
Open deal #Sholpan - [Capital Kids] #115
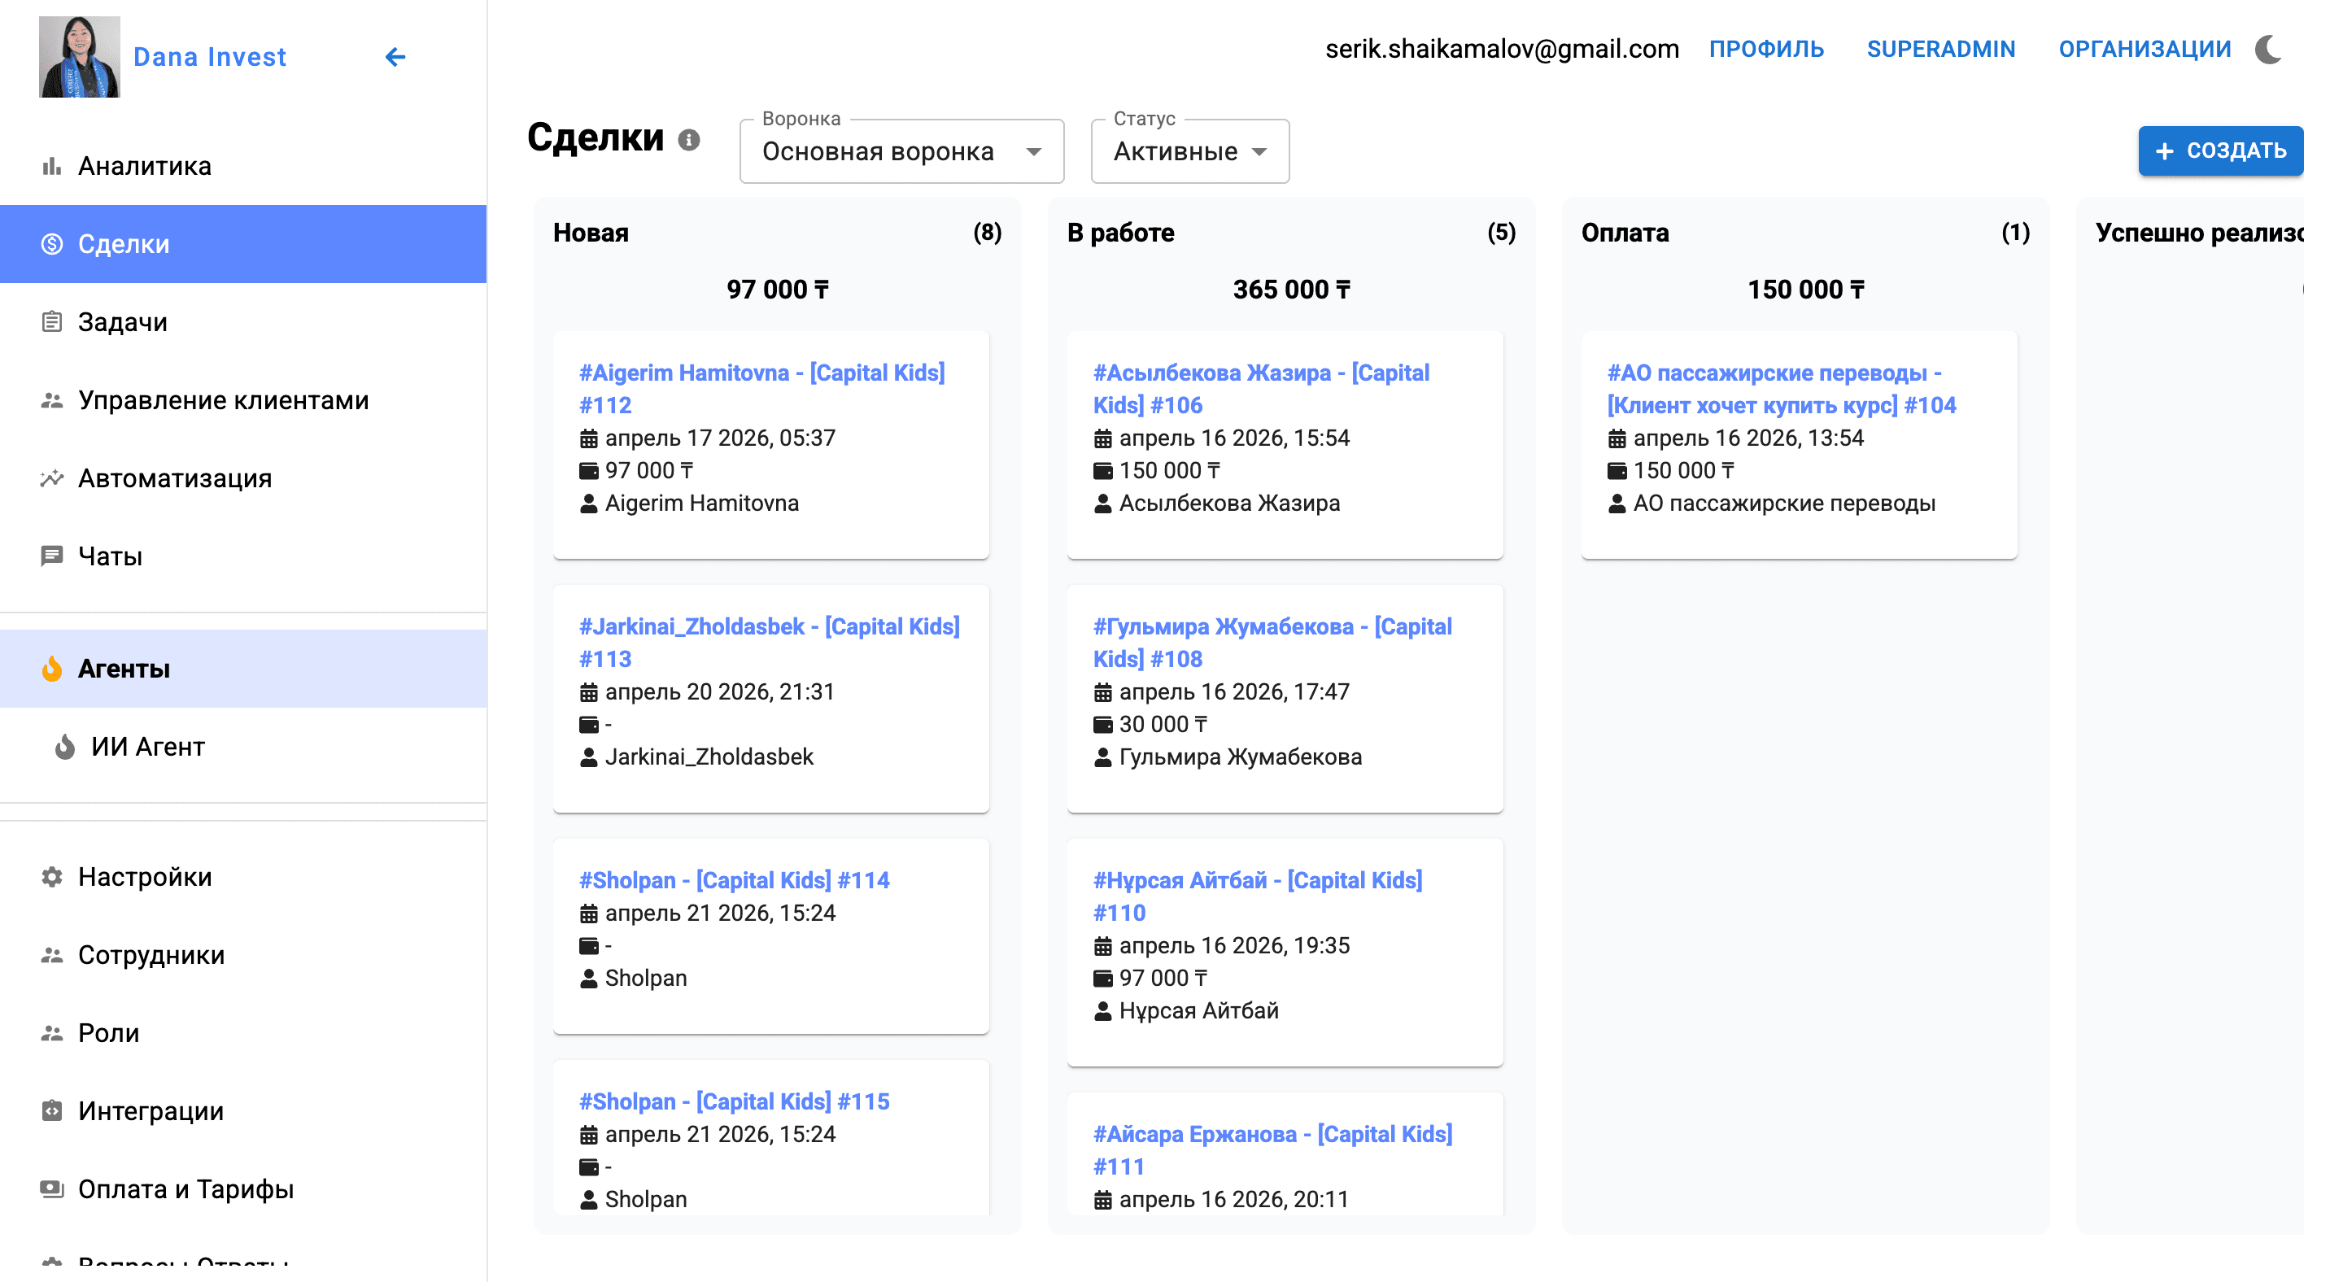735,1101
